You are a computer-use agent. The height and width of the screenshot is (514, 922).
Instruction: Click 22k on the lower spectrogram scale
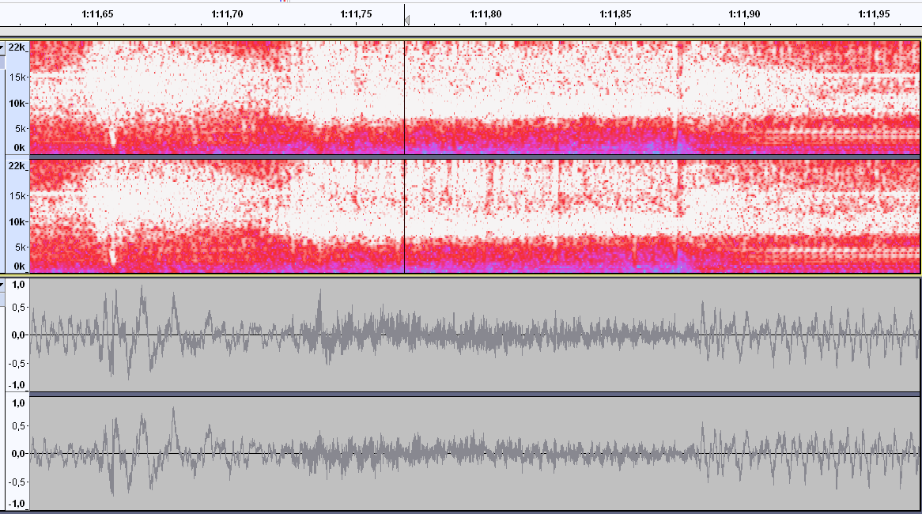(17, 166)
